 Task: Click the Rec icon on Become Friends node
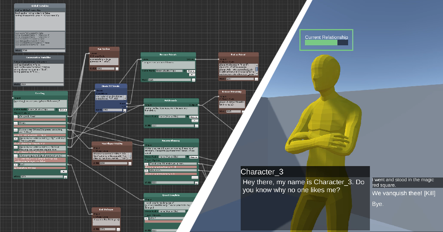(191, 71)
